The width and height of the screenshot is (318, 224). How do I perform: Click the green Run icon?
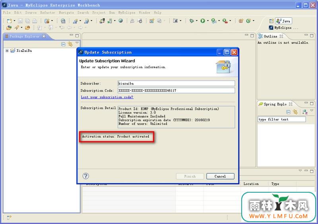click(x=202, y=21)
